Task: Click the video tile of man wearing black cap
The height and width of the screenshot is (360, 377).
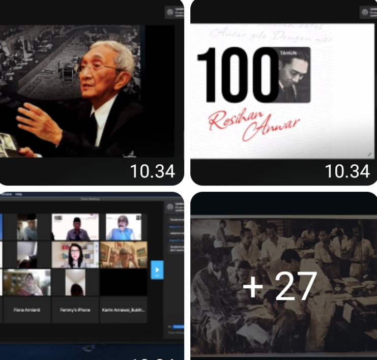Action: click(75, 227)
